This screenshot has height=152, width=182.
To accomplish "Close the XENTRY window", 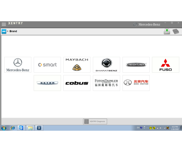I will point(178,23).
